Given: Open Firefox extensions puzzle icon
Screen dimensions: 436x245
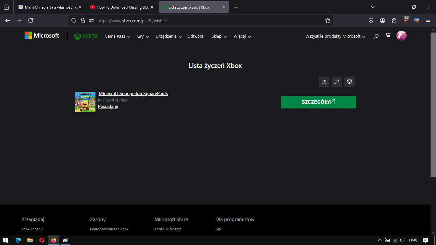Looking at the screenshot, I should 394,20.
